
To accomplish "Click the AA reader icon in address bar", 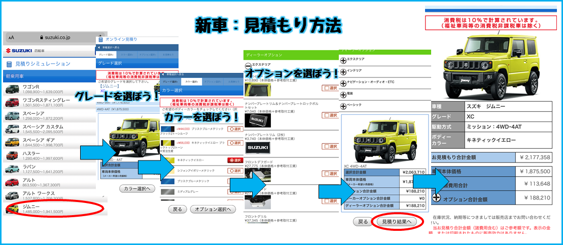I will [x=12, y=37].
